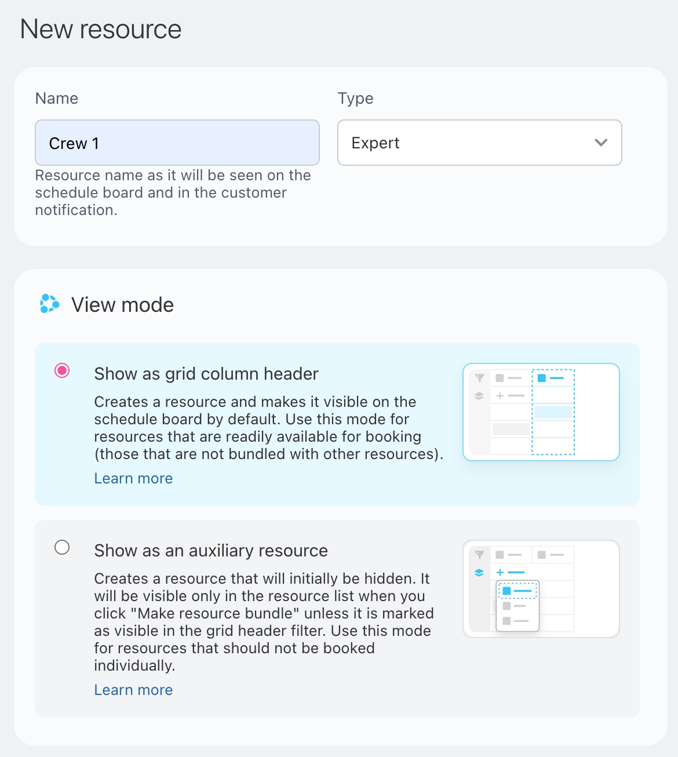Click the "Show as grid column header" title text
The image size is (678, 757).
pos(206,374)
